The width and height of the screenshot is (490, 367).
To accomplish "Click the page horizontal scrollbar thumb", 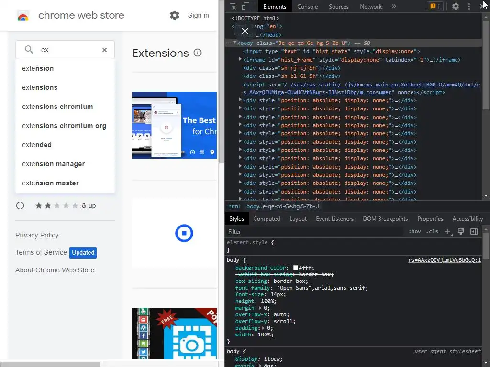I will (50, 364).
